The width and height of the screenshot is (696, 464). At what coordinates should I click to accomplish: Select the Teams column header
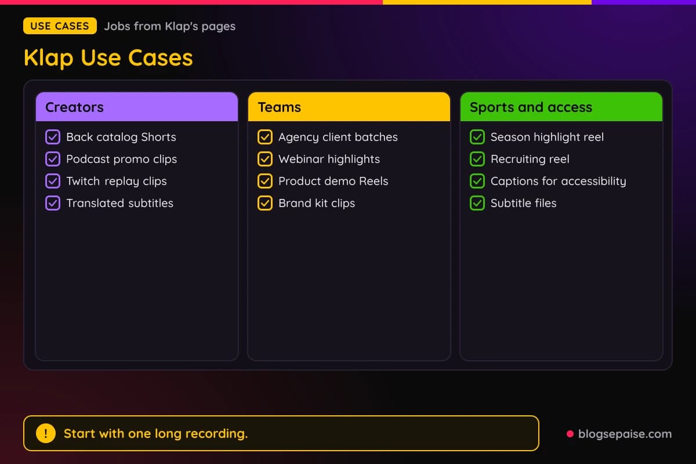[x=349, y=107]
